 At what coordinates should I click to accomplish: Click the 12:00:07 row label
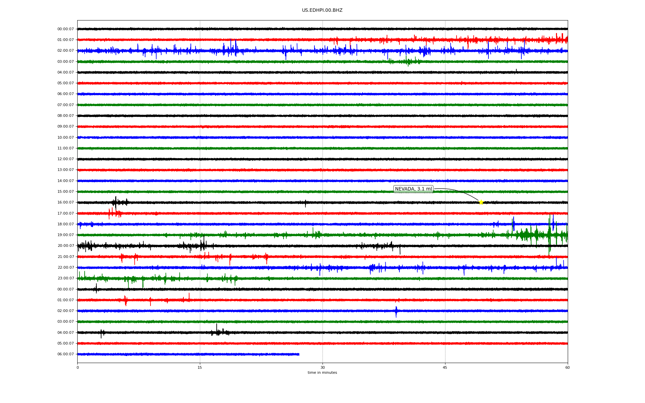click(x=66, y=159)
